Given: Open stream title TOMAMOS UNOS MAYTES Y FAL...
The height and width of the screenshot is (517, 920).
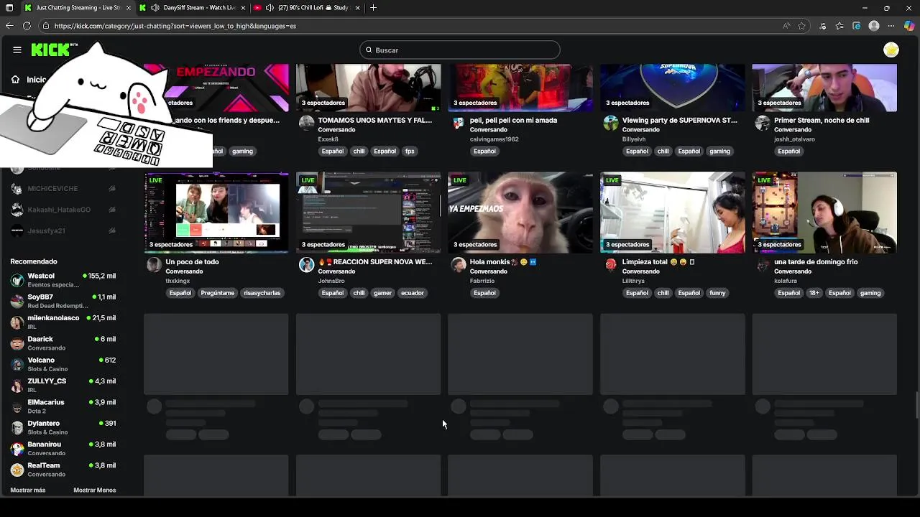Looking at the screenshot, I should pyautogui.click(x=375, y=121).
